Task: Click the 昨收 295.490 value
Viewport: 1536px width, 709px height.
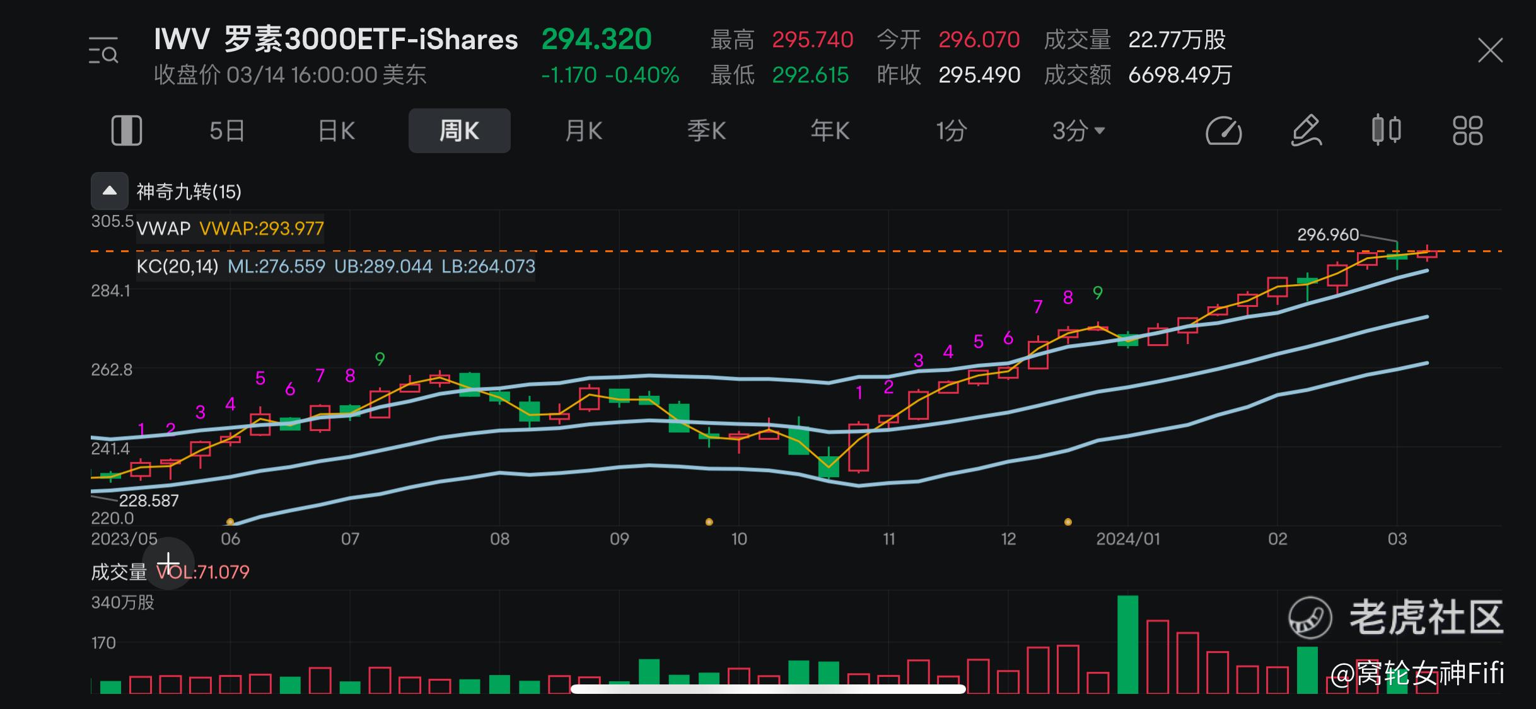Action: [979, 76]
